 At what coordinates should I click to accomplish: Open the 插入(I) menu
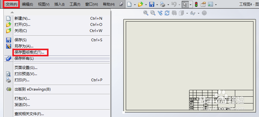point(59,4)
